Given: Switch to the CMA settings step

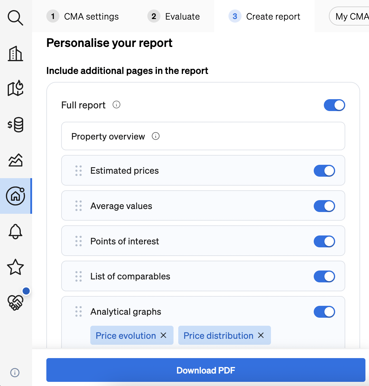Looking at the screenshot, I should click(83, 16).
